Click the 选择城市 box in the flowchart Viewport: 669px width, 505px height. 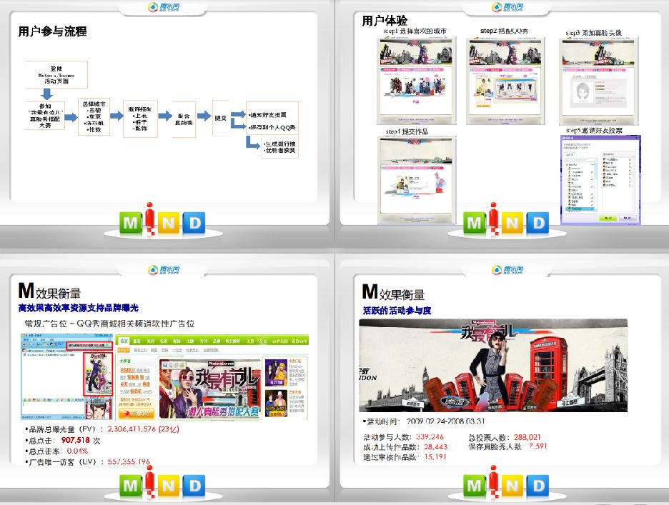click(x=93, y=118)
